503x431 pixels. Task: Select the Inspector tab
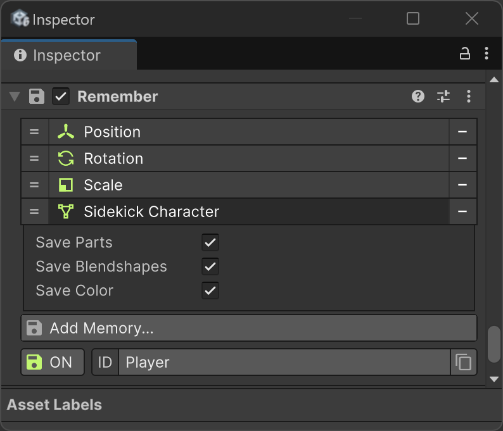tap(68, 55)
